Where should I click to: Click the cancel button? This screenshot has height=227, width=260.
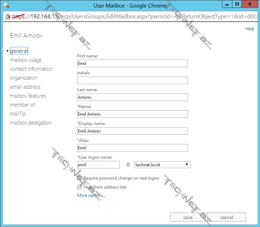227,217
